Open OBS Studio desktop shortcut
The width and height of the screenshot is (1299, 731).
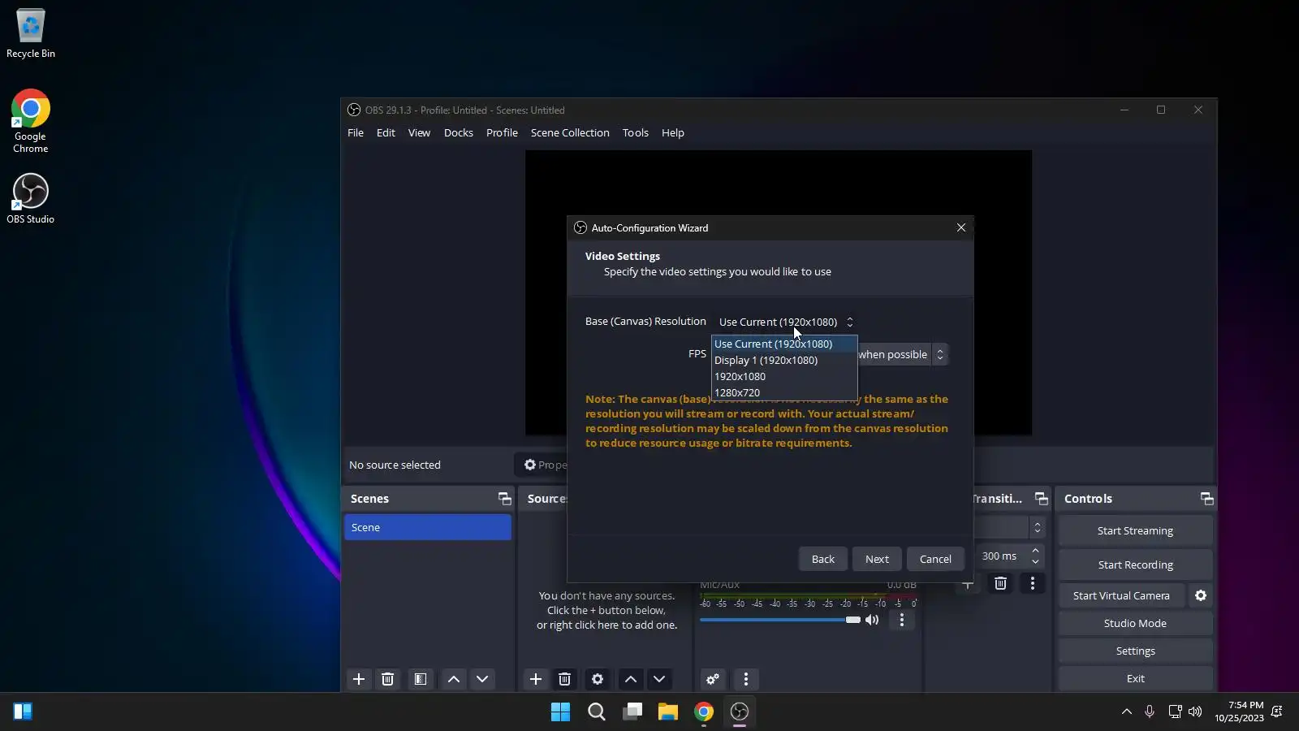click(x=31, y=198)
